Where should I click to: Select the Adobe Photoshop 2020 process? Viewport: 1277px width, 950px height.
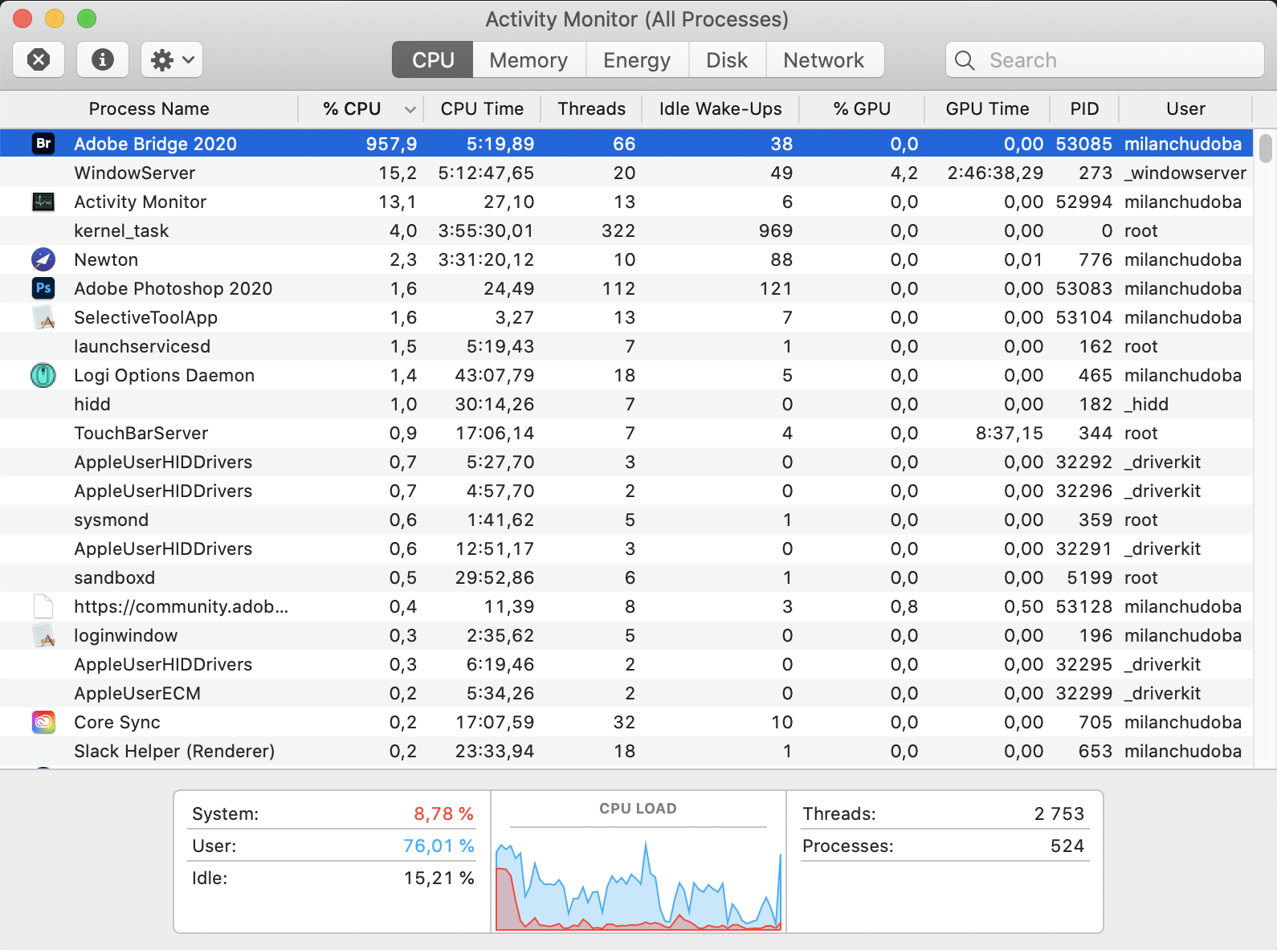click(626, 288)
